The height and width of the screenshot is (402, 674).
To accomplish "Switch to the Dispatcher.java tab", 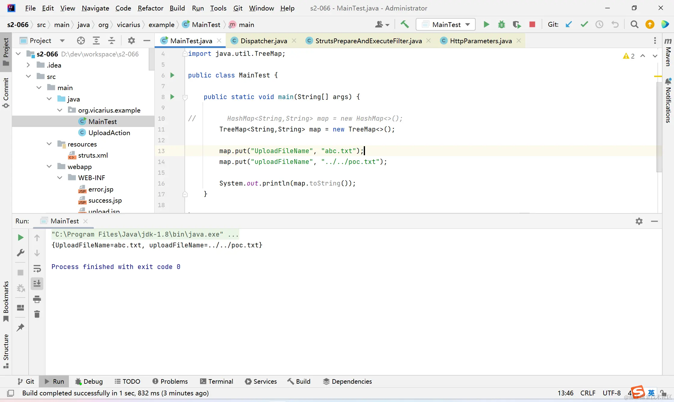I will [263, 41].
